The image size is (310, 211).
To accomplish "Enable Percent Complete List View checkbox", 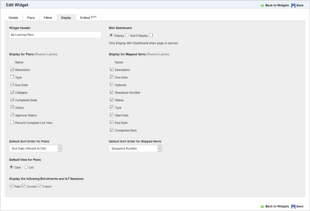I will (12, 122).
